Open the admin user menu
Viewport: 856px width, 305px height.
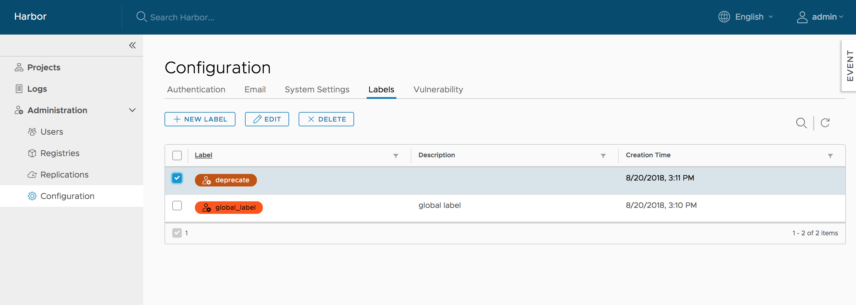click(x=824, y=17)
